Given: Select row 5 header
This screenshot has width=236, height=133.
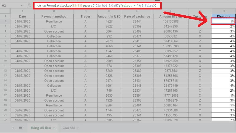Looking at the screenshot, I should point(5,36).
